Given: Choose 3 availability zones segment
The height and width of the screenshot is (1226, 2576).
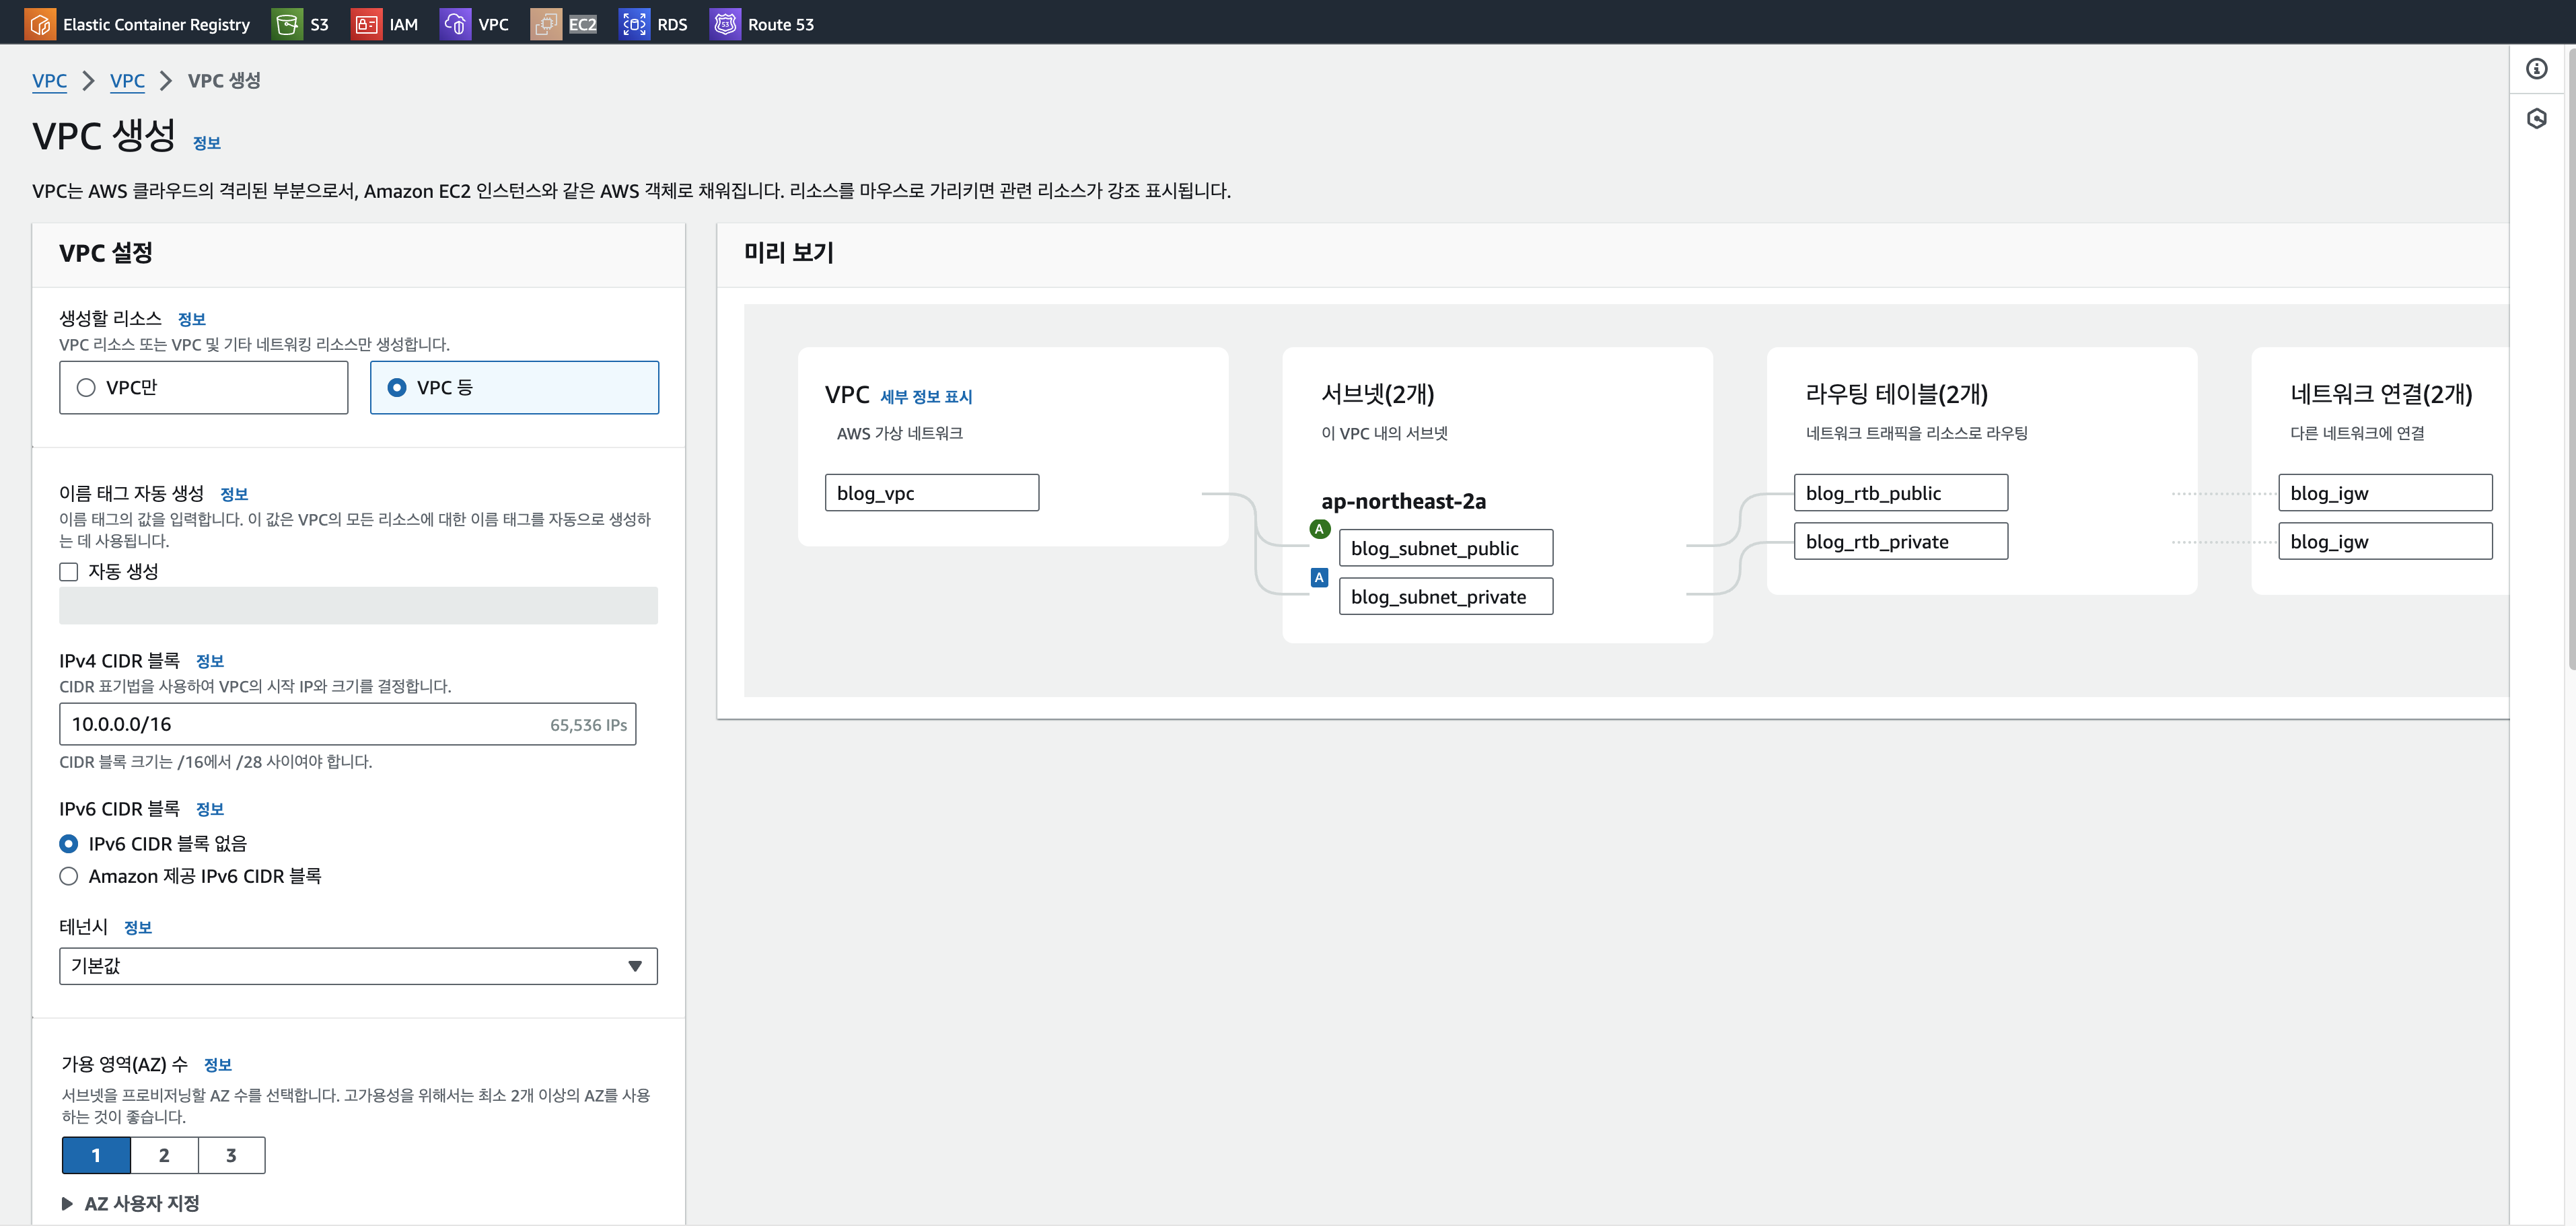Looking at the screenshot, I should click(x=231, y=1155).
